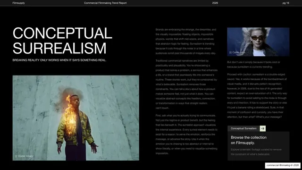This screenshot has height=170, width=302.
Task: Open the burning jacket man image
Action: click(75, 118)
